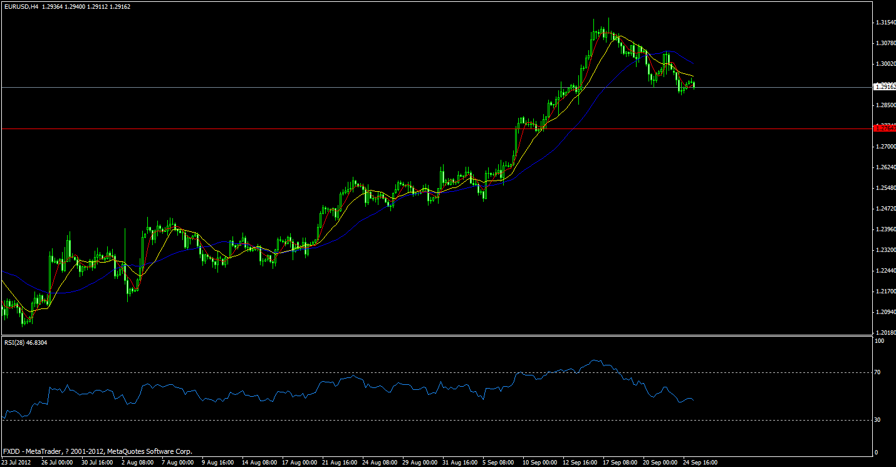Click the current price tag 1.29162
This screenshot has height=467, width=896.
pyautogui.click(x=885, y=88)
